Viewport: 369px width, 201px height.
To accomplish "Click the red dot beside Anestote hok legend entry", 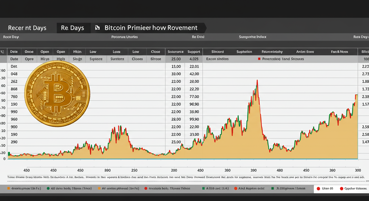I will coord(145,188).
